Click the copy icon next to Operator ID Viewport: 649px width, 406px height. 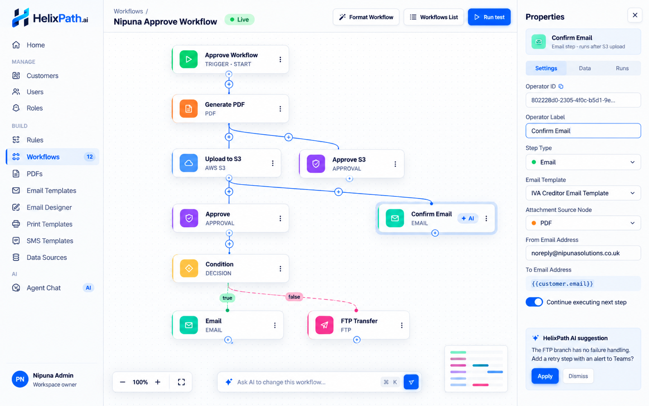561,86
